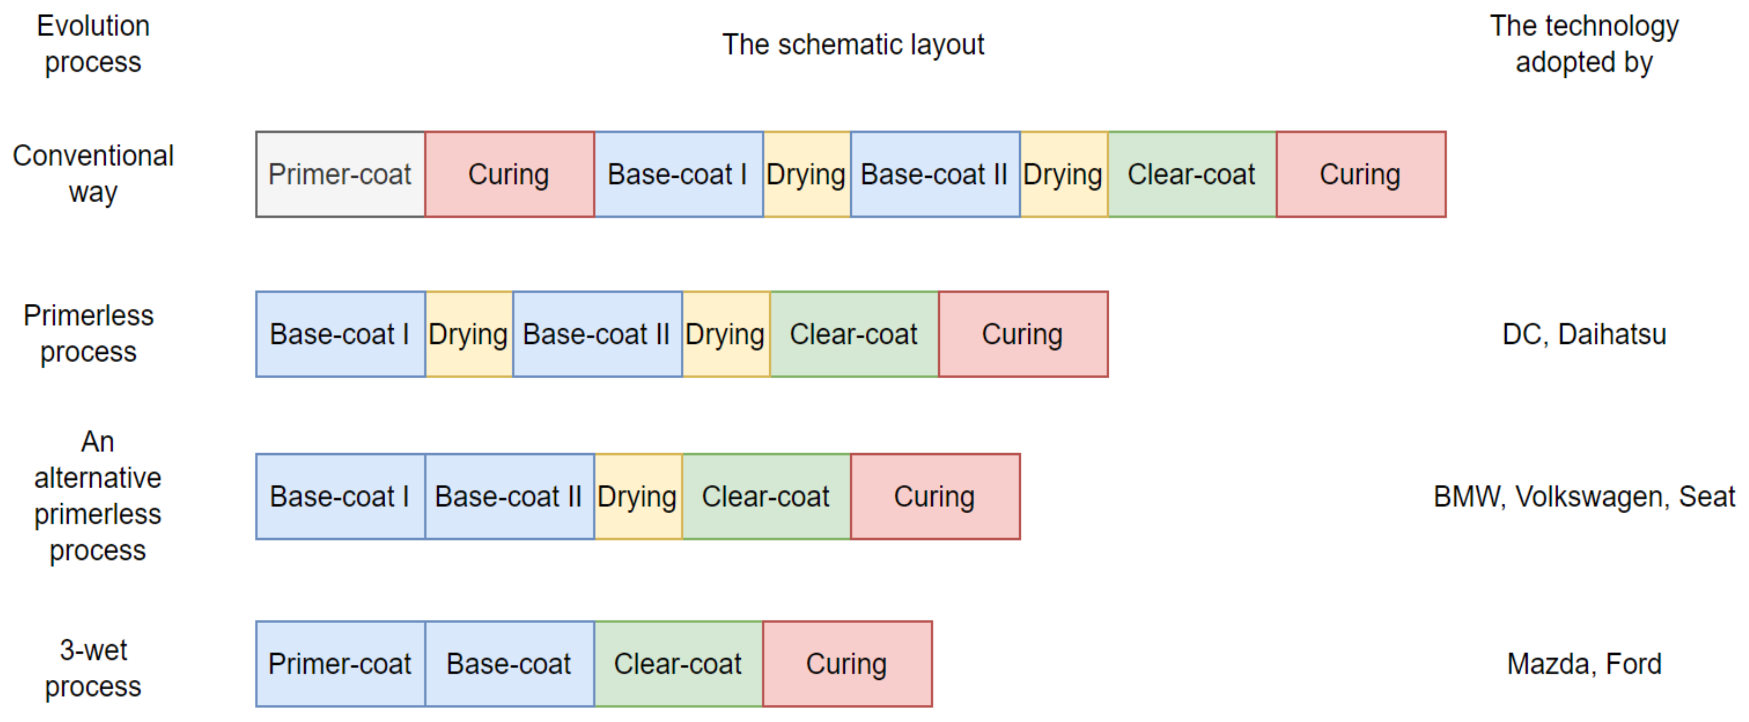Click the Drying box in the alternative primerless row
This screenshot has height=722, width=1749.
coord(638,497)
